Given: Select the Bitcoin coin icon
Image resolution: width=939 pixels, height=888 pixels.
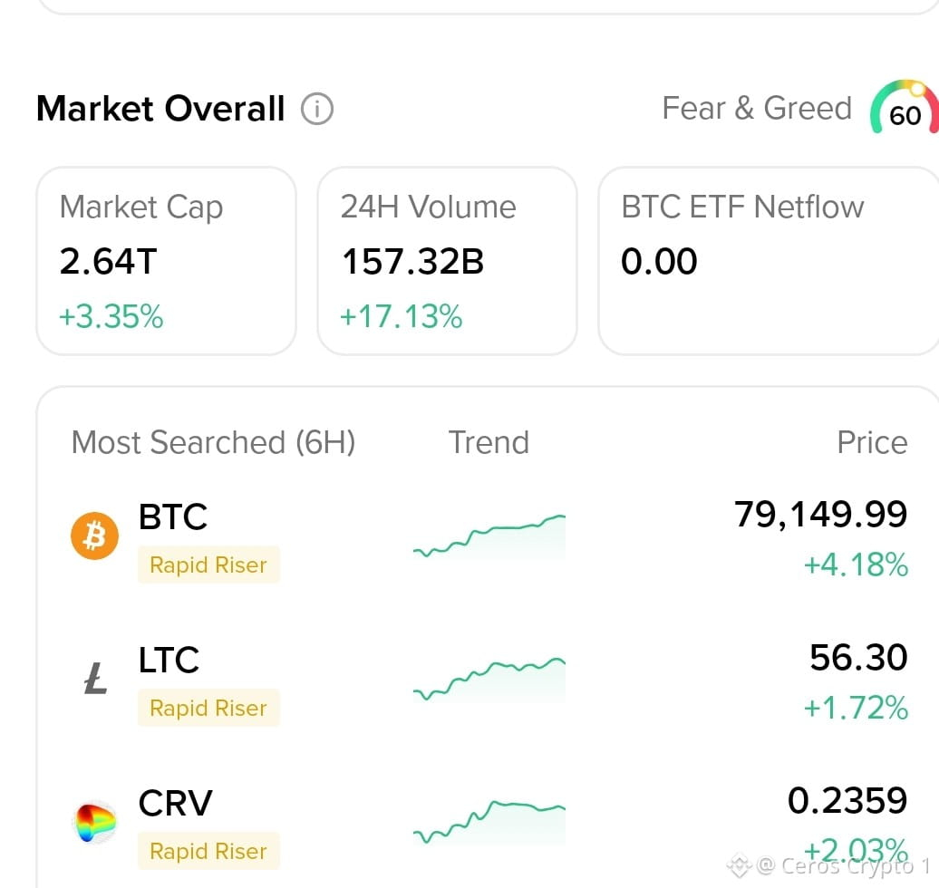Looking at the screenshot, I should coord(94,536).
